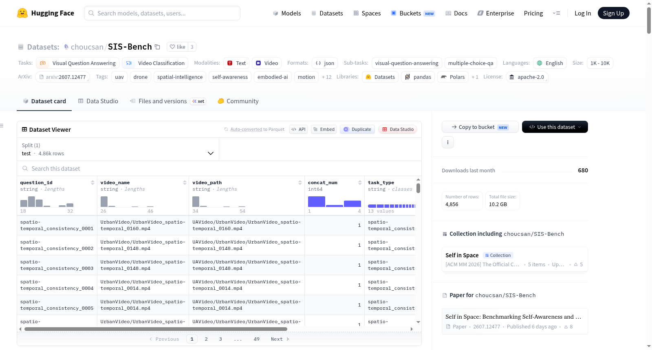Select the Visual Question Answering task tag
This screenshot has height=350, width=652.
78,63
